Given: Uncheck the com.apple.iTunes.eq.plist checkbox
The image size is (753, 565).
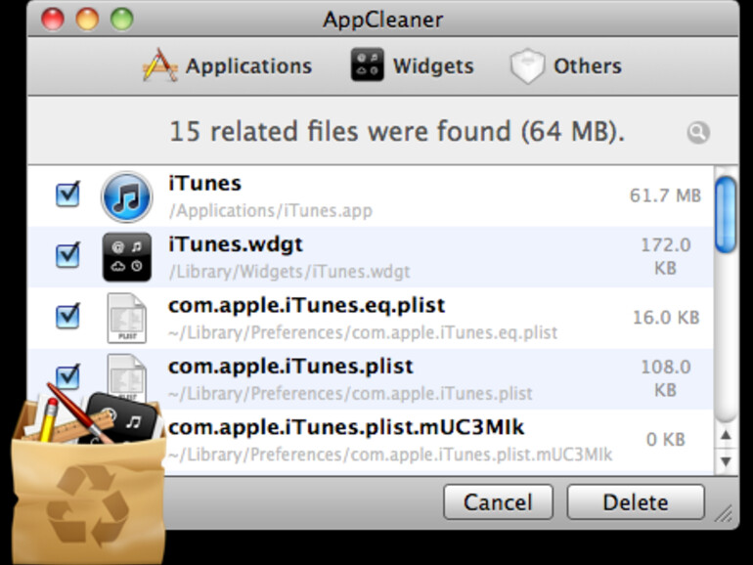Looking at the screenshot, I should point(67,316).
